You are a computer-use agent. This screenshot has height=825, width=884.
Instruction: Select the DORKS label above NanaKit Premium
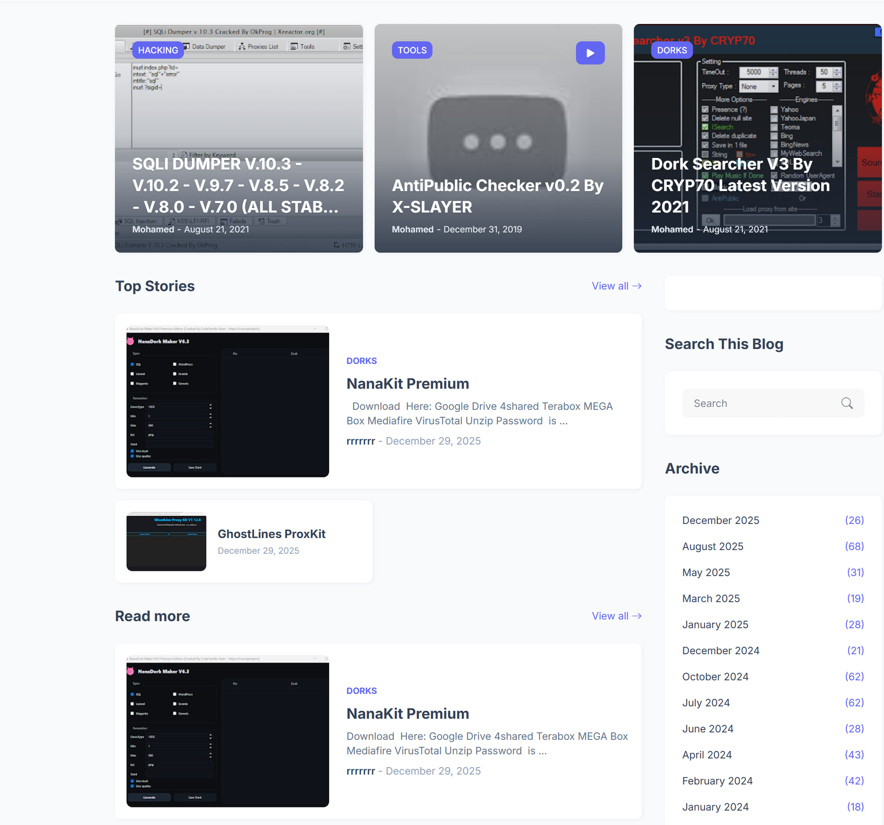(x=362, y=360)
